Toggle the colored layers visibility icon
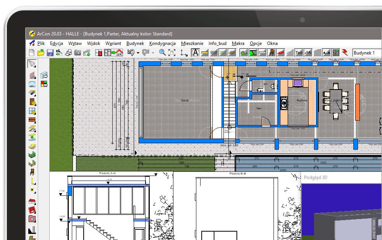Viewport: 382px width, 240px height. [232, 53]
